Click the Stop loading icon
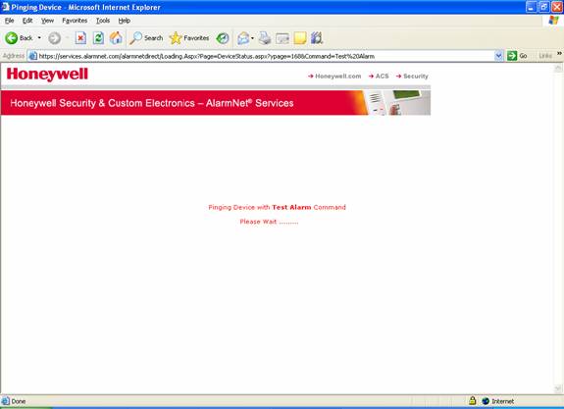 coord(80,38)
